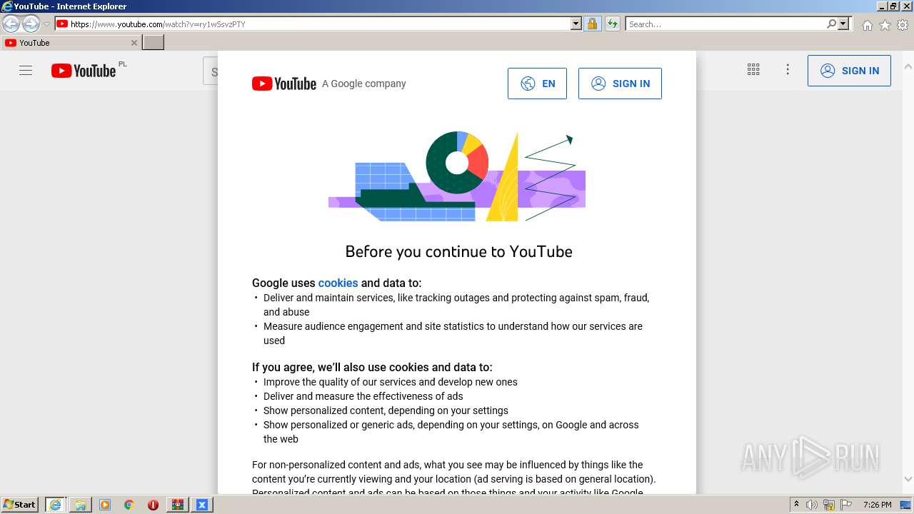Click the SIGN IN button in the page header
Screen dimensions: 914x514
click(x=849, y=71)
